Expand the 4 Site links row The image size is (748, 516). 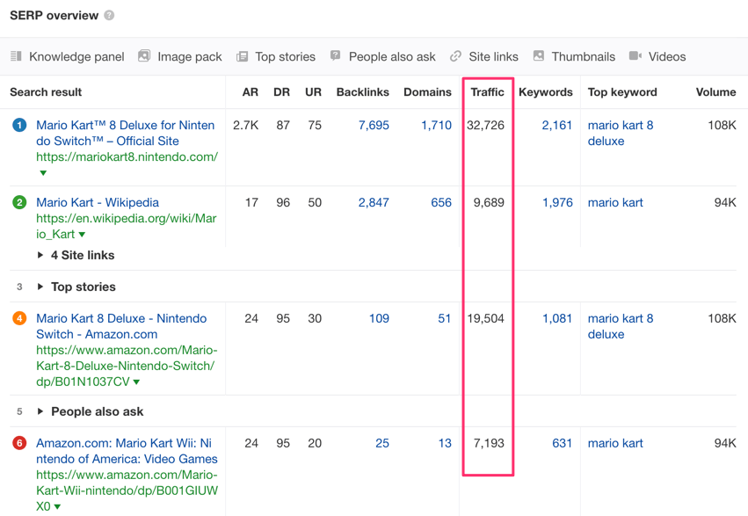[x=76, y=255]
